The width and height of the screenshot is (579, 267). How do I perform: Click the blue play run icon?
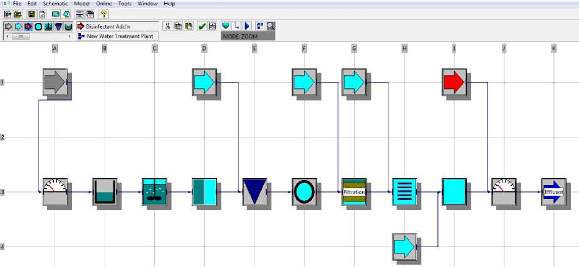click(x=247, y=26)
